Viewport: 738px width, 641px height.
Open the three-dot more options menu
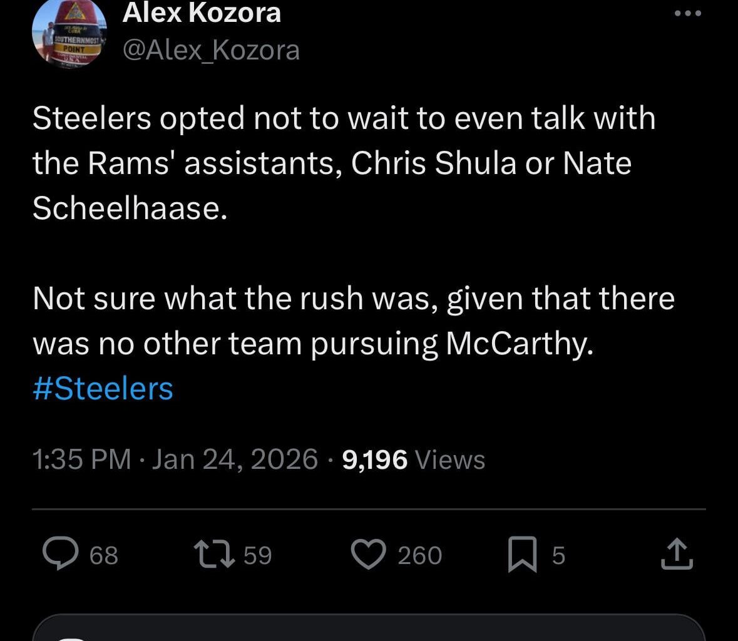[688, 14]
